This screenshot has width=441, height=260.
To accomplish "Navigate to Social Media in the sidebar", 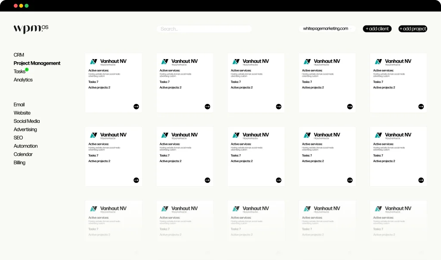I will 27,121.
